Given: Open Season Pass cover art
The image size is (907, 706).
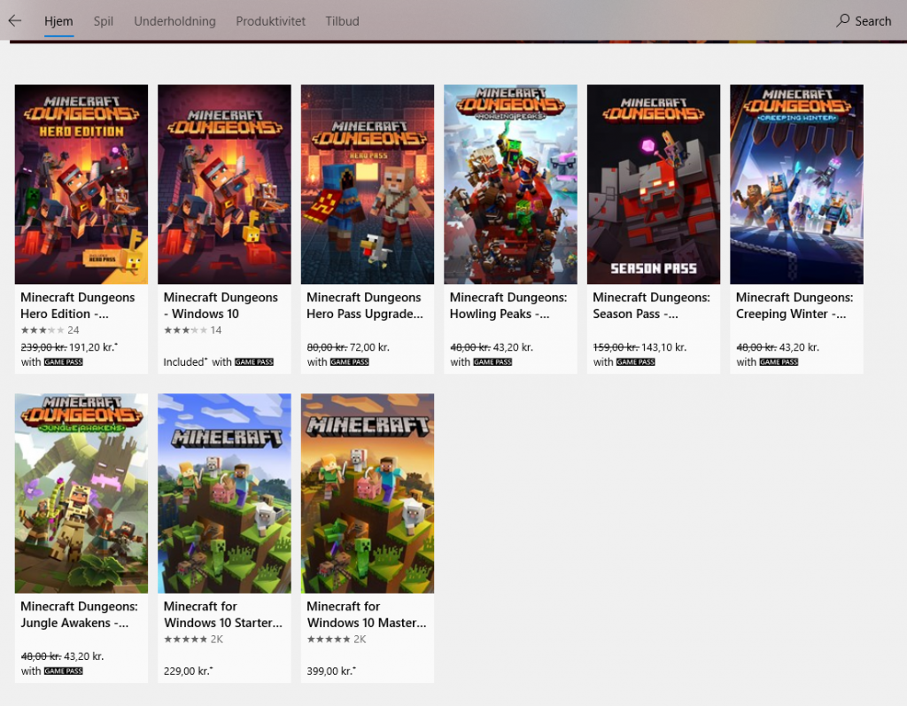Looking at the screenshot, I should click(x=654, y=184).
